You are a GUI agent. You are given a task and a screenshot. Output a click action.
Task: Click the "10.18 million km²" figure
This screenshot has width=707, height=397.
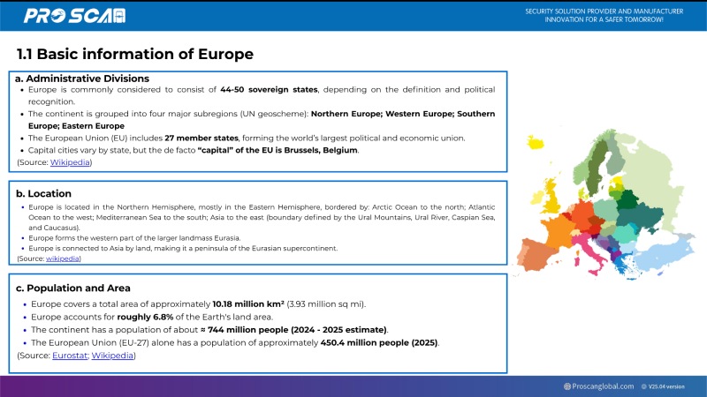coord(248,303)
